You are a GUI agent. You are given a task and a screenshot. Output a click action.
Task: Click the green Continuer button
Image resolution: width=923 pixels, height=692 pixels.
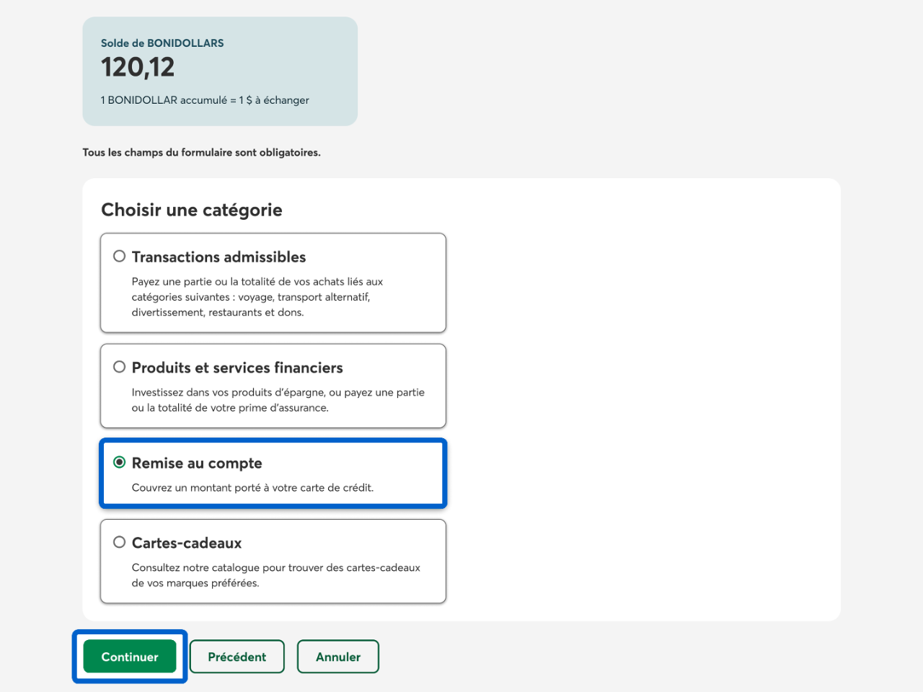(130, 657)
